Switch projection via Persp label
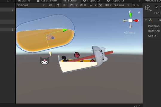 tap(130, 33)
